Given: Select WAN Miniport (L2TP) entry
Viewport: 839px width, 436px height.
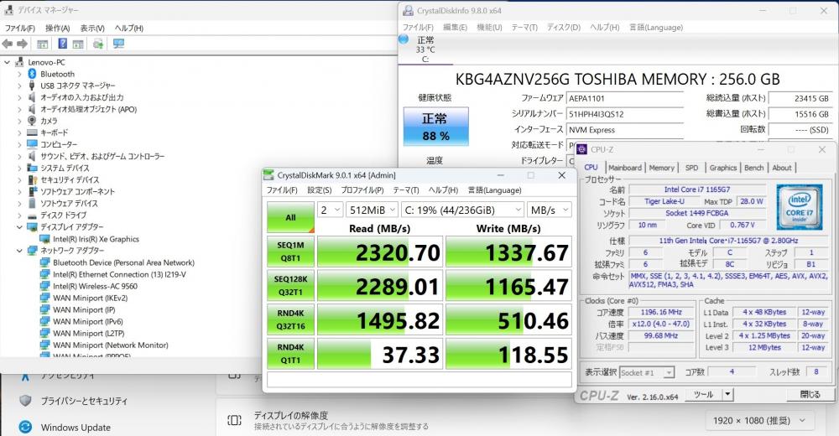Looking at the screenshot, I should (88, 333).
